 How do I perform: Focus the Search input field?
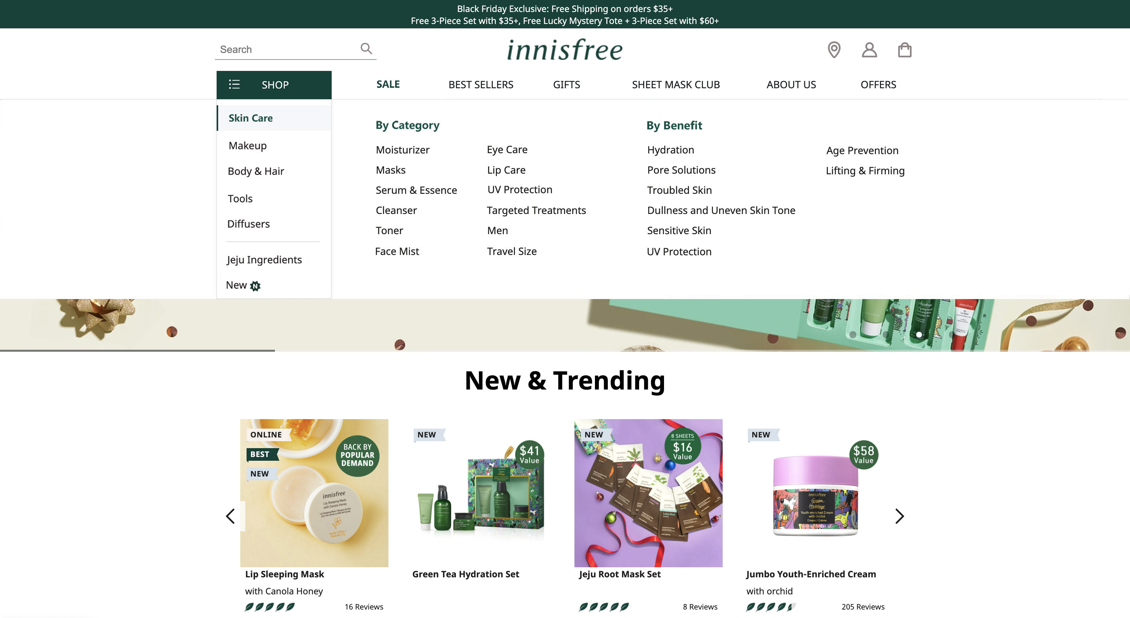[x=285, y=49]
